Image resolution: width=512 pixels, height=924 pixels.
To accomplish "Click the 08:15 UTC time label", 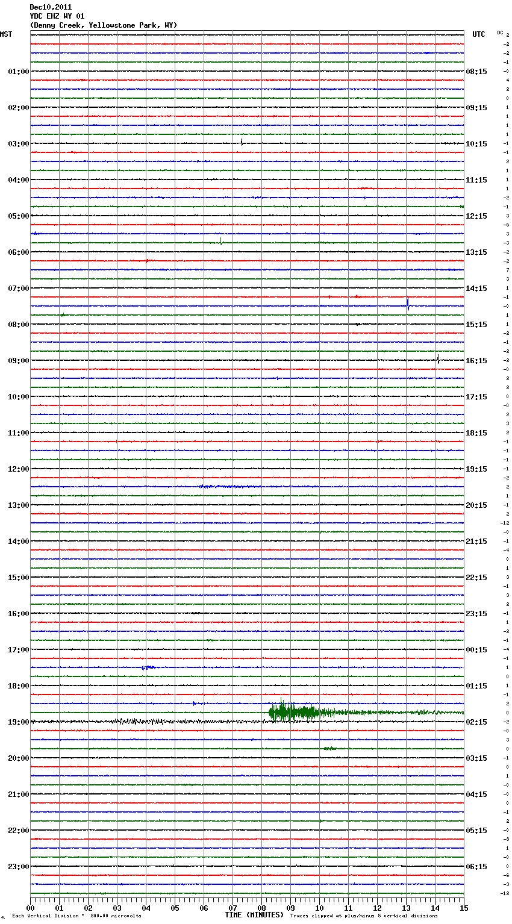I will tap(476, 72).
